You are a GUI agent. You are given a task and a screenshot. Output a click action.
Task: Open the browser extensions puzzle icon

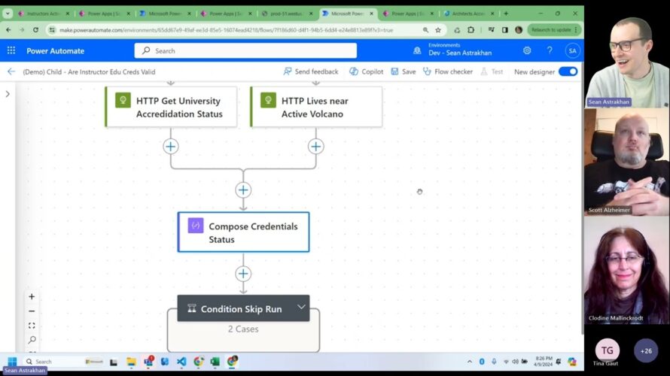click(471, 30)
